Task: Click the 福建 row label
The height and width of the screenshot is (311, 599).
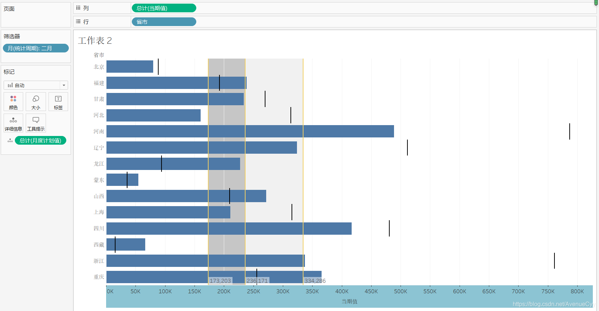Action: coord(99,83)
